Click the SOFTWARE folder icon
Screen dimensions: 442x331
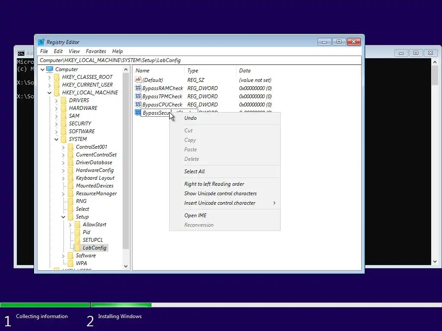[64, 131]
